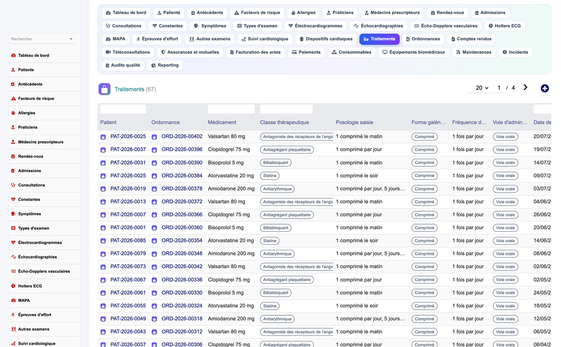The height and width of the screenshot is (347, 561).
Task: Click the Épreuves d'effort runner icon in sidebar
Action: 13,315
